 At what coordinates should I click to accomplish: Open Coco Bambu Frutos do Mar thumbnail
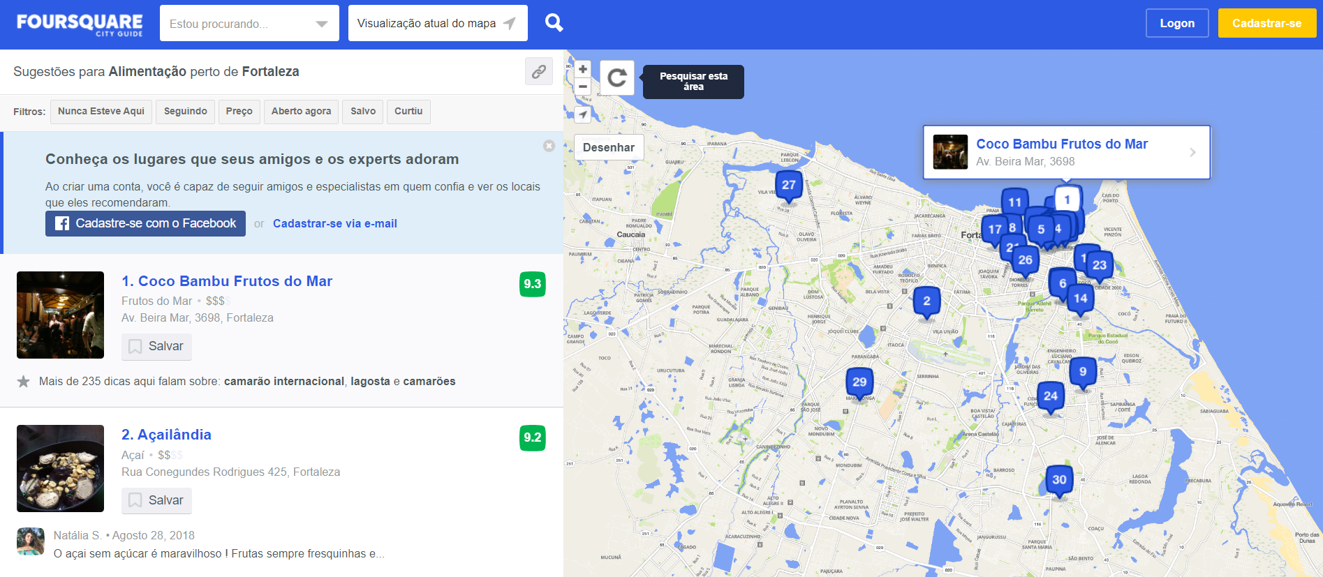tap(60, 315)
